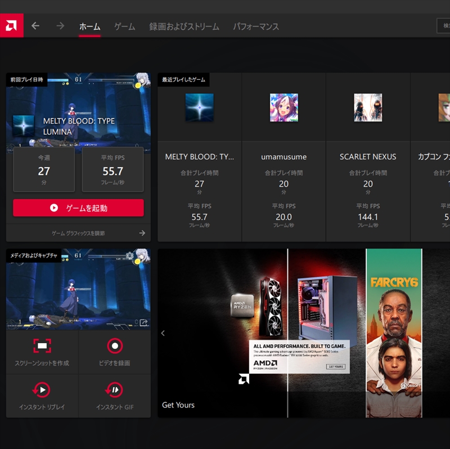
Task: Switch to the パフォーマンス tab
Action: coord(256,26)
